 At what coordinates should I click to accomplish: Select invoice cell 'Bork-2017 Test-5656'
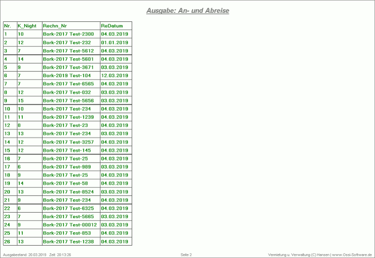click(68, 101)
